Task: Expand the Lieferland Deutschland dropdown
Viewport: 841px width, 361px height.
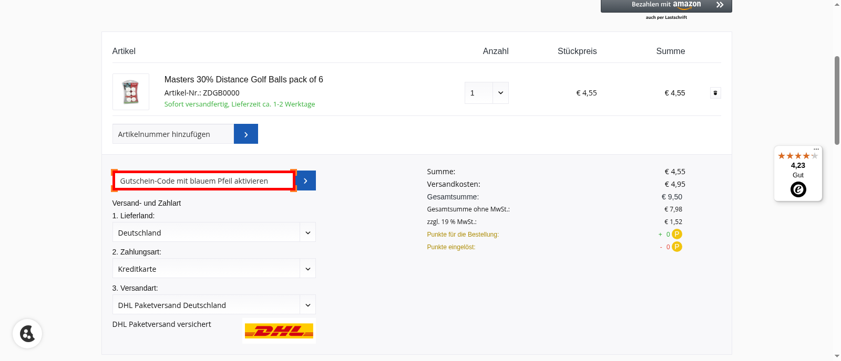Action: point(213,232)
